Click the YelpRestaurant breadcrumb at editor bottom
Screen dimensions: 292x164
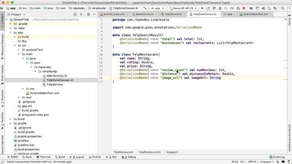(x=123, y=152)
